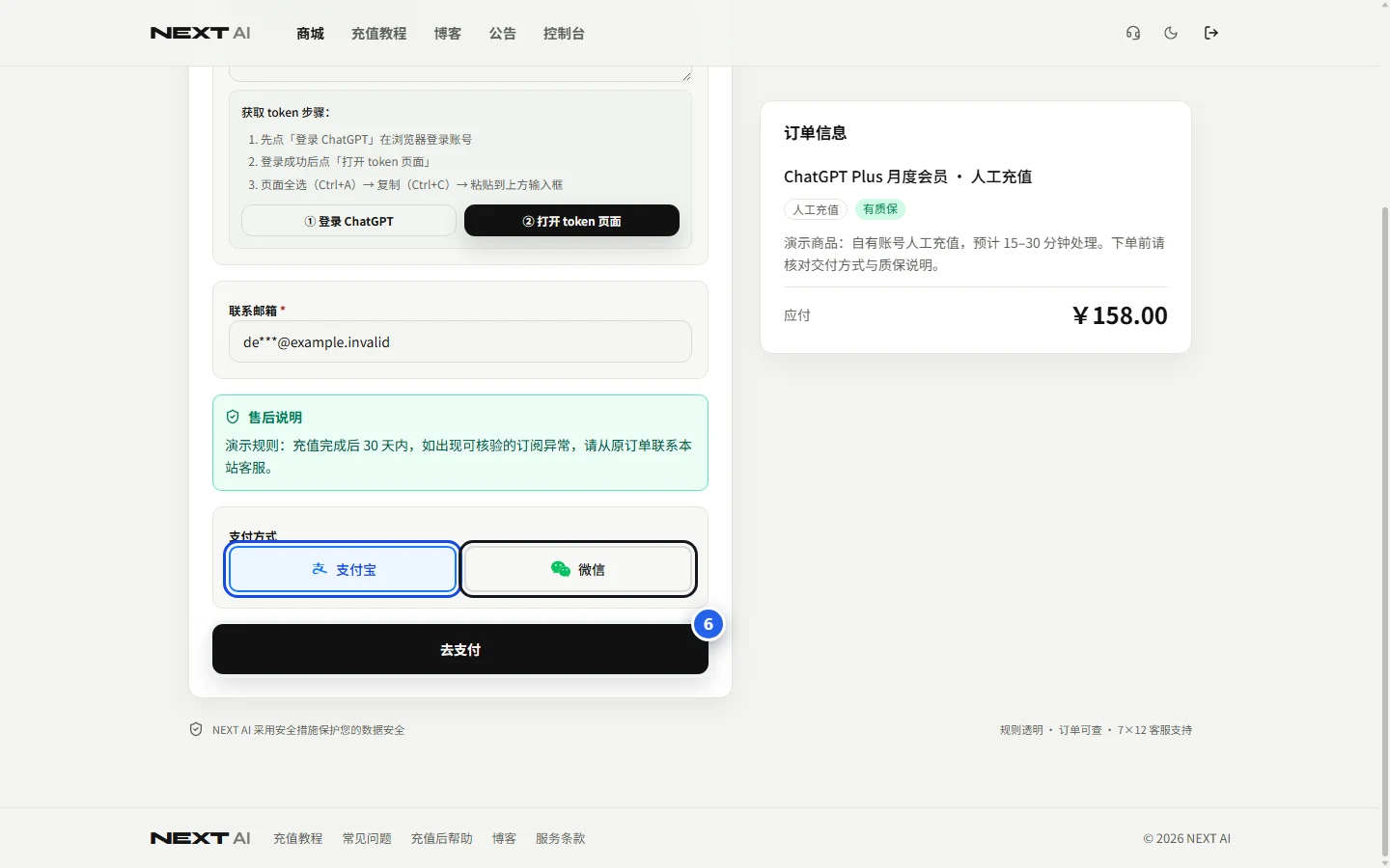Click the ¥158.00 price amount

1120,315
